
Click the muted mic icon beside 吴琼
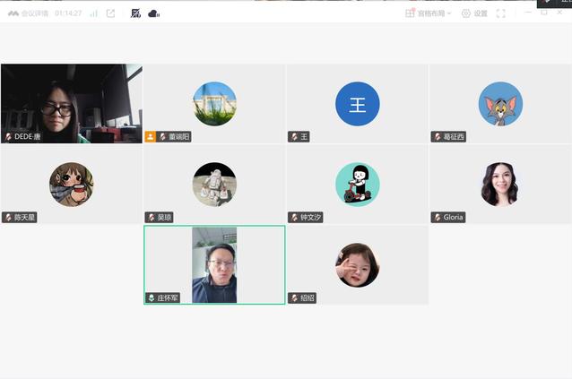151,218
